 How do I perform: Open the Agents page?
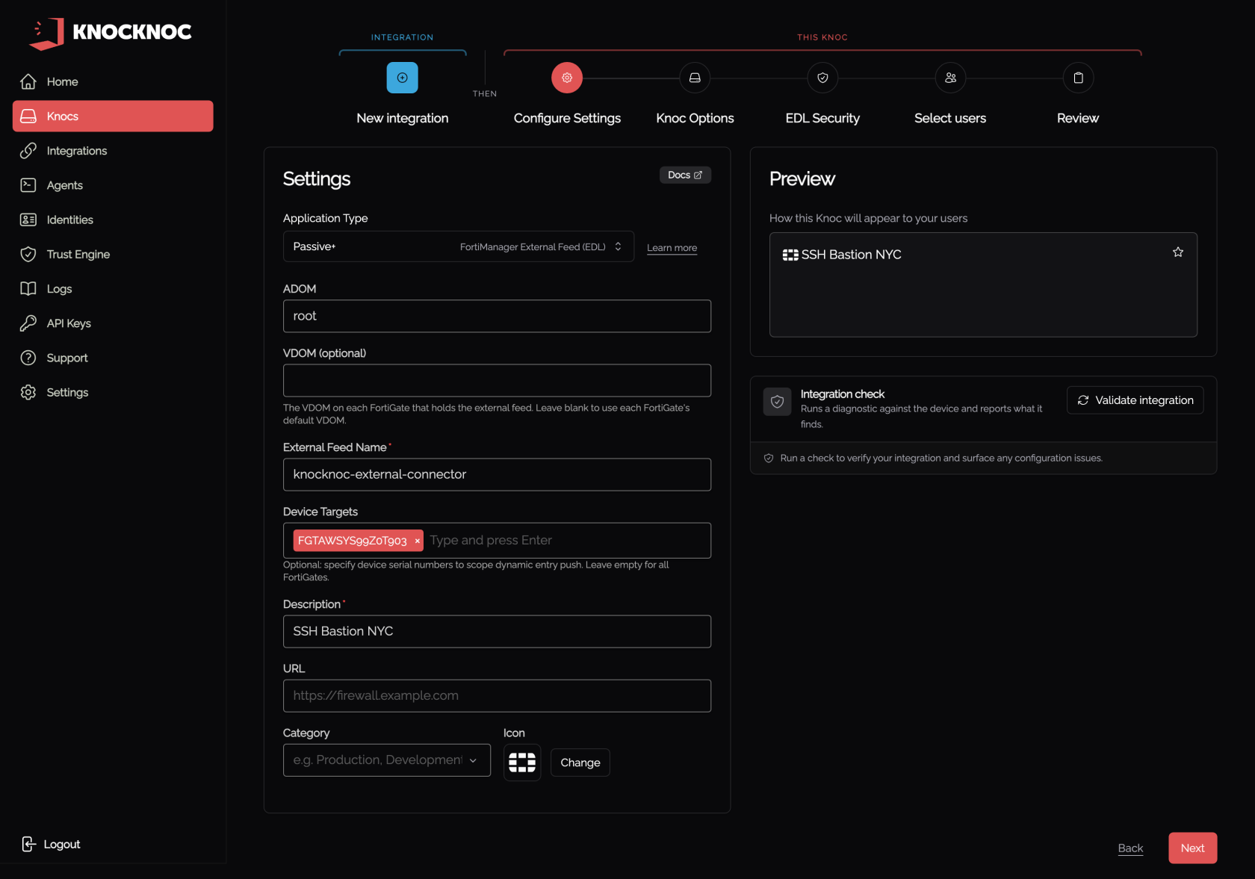(x=113, y=185)
